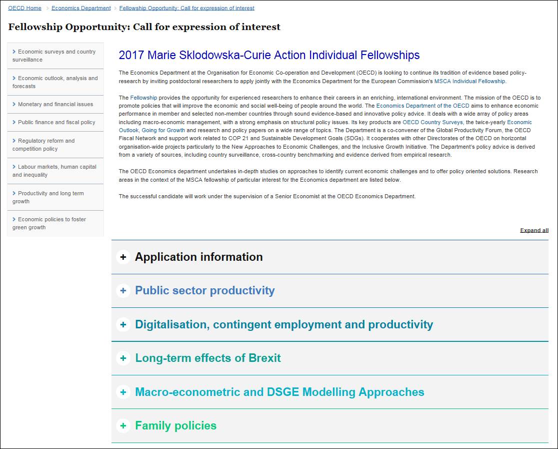Screen dimensions: 558x449
Task: Expand the Public sector productivity heading
Action: tap(204, 291)
